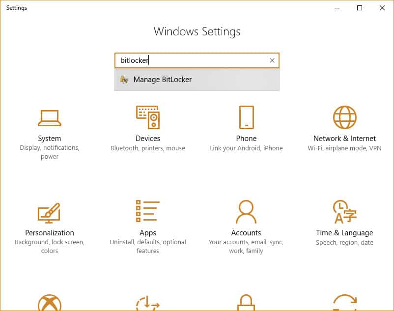The width and height of the screenshot is (394, 311).
Task: Click the Devices label
Action: click(x=148, y=139)
